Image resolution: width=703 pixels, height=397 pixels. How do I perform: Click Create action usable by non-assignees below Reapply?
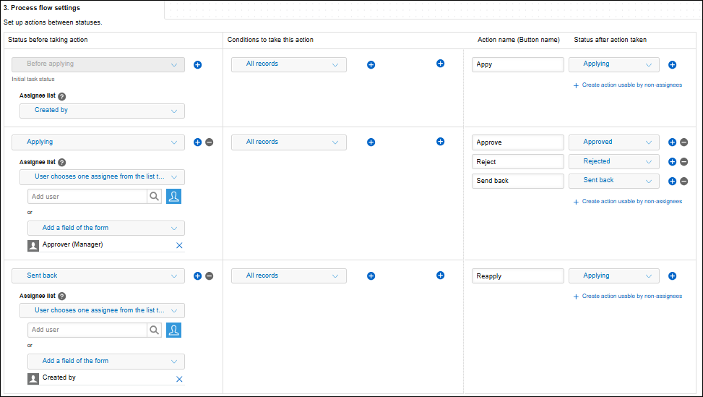631,296
